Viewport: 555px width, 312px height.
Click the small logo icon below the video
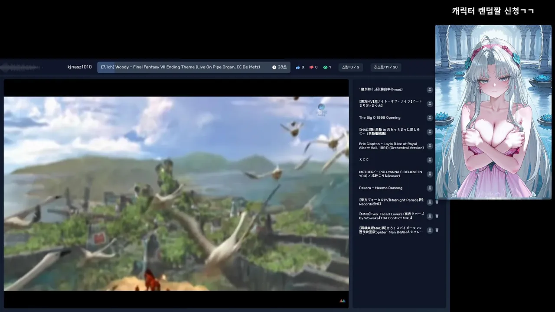(x=342, y=300)
